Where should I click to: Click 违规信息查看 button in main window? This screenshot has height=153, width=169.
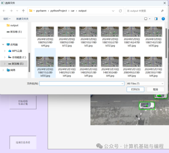[x=23, y=142]
